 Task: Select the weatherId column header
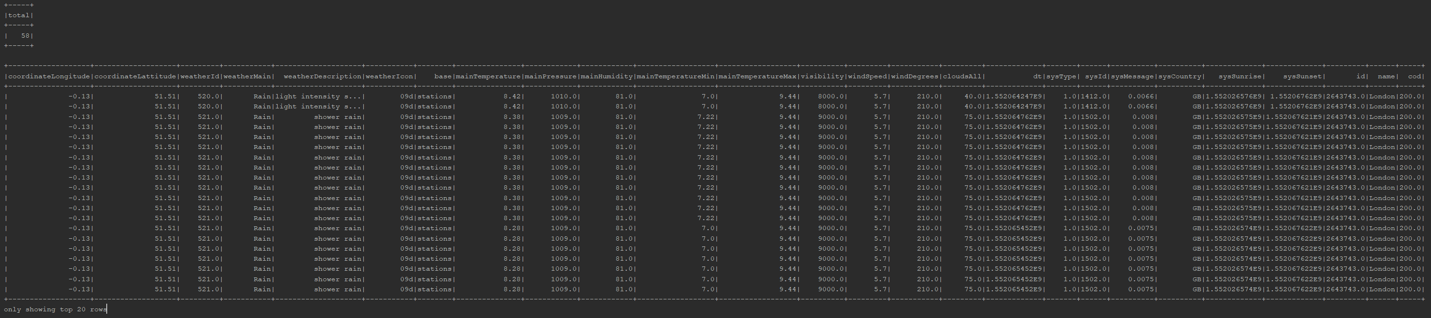pyautogui.click(x=200, y=76)
